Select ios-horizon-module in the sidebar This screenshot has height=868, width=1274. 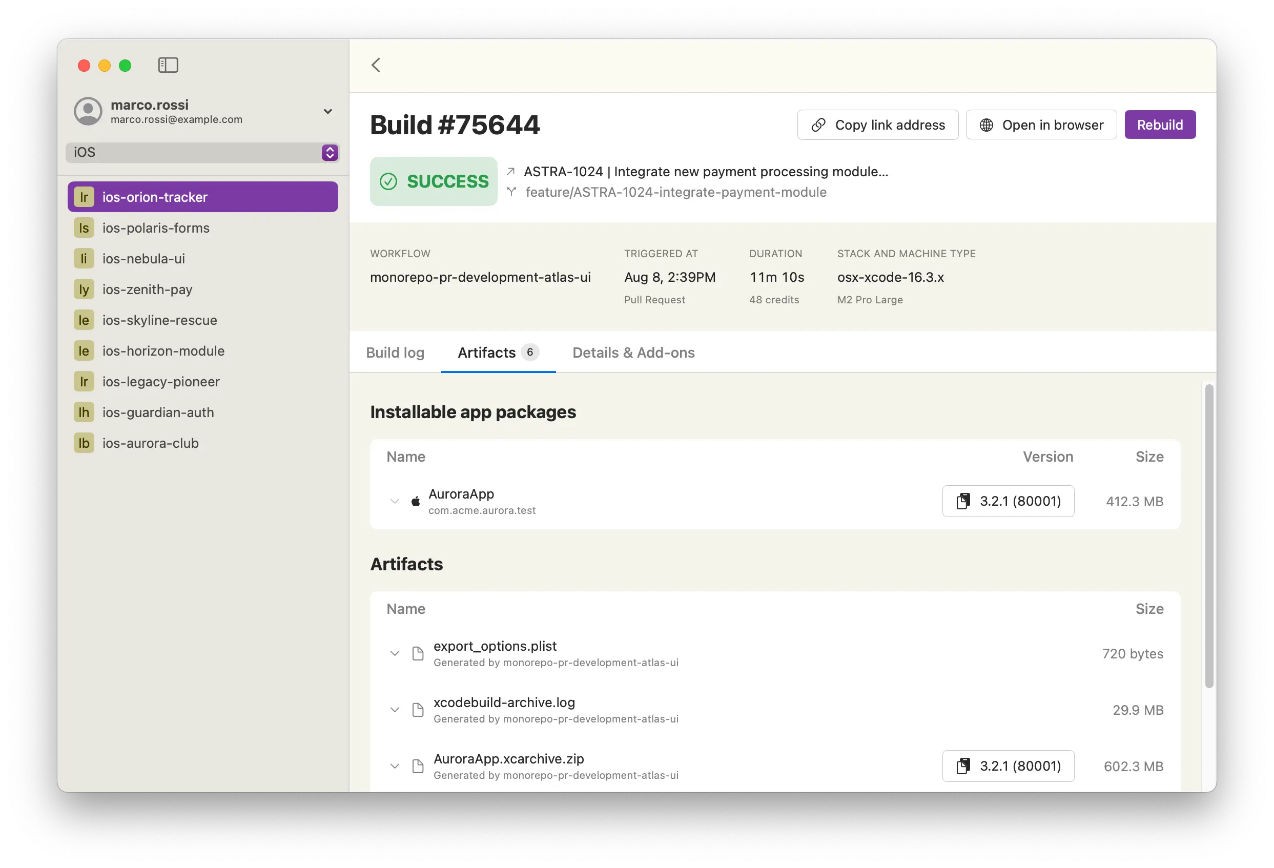(x=203, y=350)
